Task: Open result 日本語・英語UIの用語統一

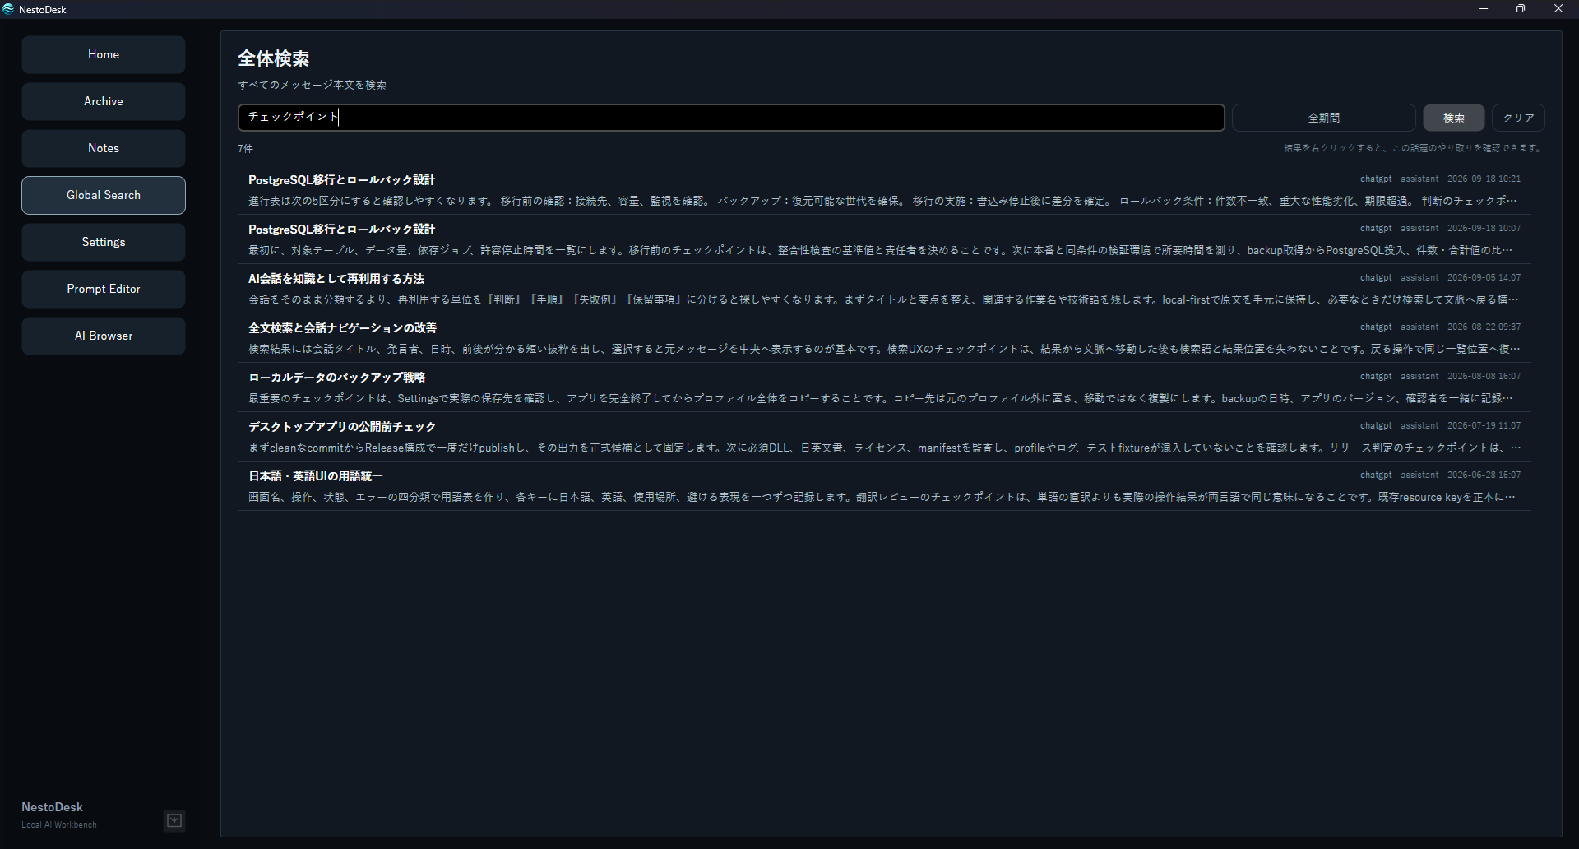Action: (884, 486)
